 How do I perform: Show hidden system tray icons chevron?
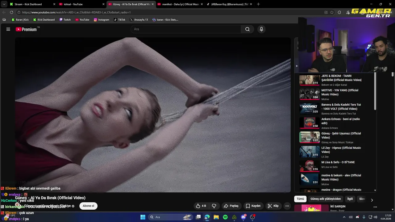pos(344,217)
